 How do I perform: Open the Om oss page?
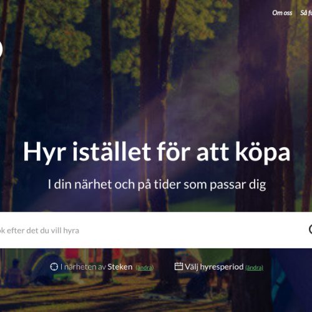[282, 13]
